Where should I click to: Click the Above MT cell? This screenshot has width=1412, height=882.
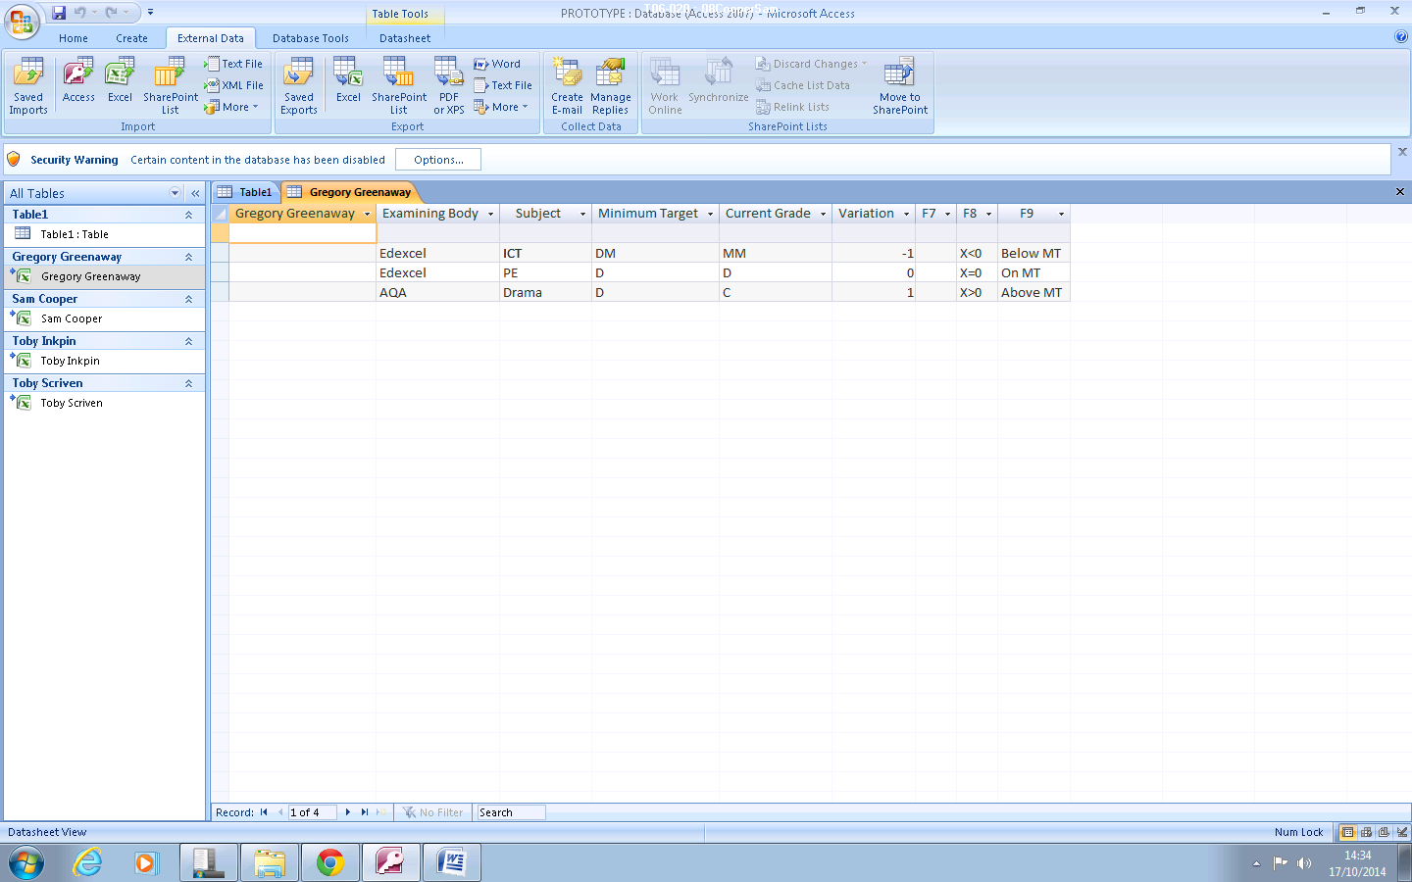[x=1034, y=292]
